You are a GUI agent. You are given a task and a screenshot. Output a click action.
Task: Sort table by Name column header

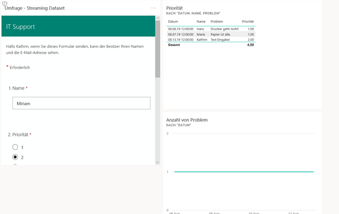[x=201, y=21]
